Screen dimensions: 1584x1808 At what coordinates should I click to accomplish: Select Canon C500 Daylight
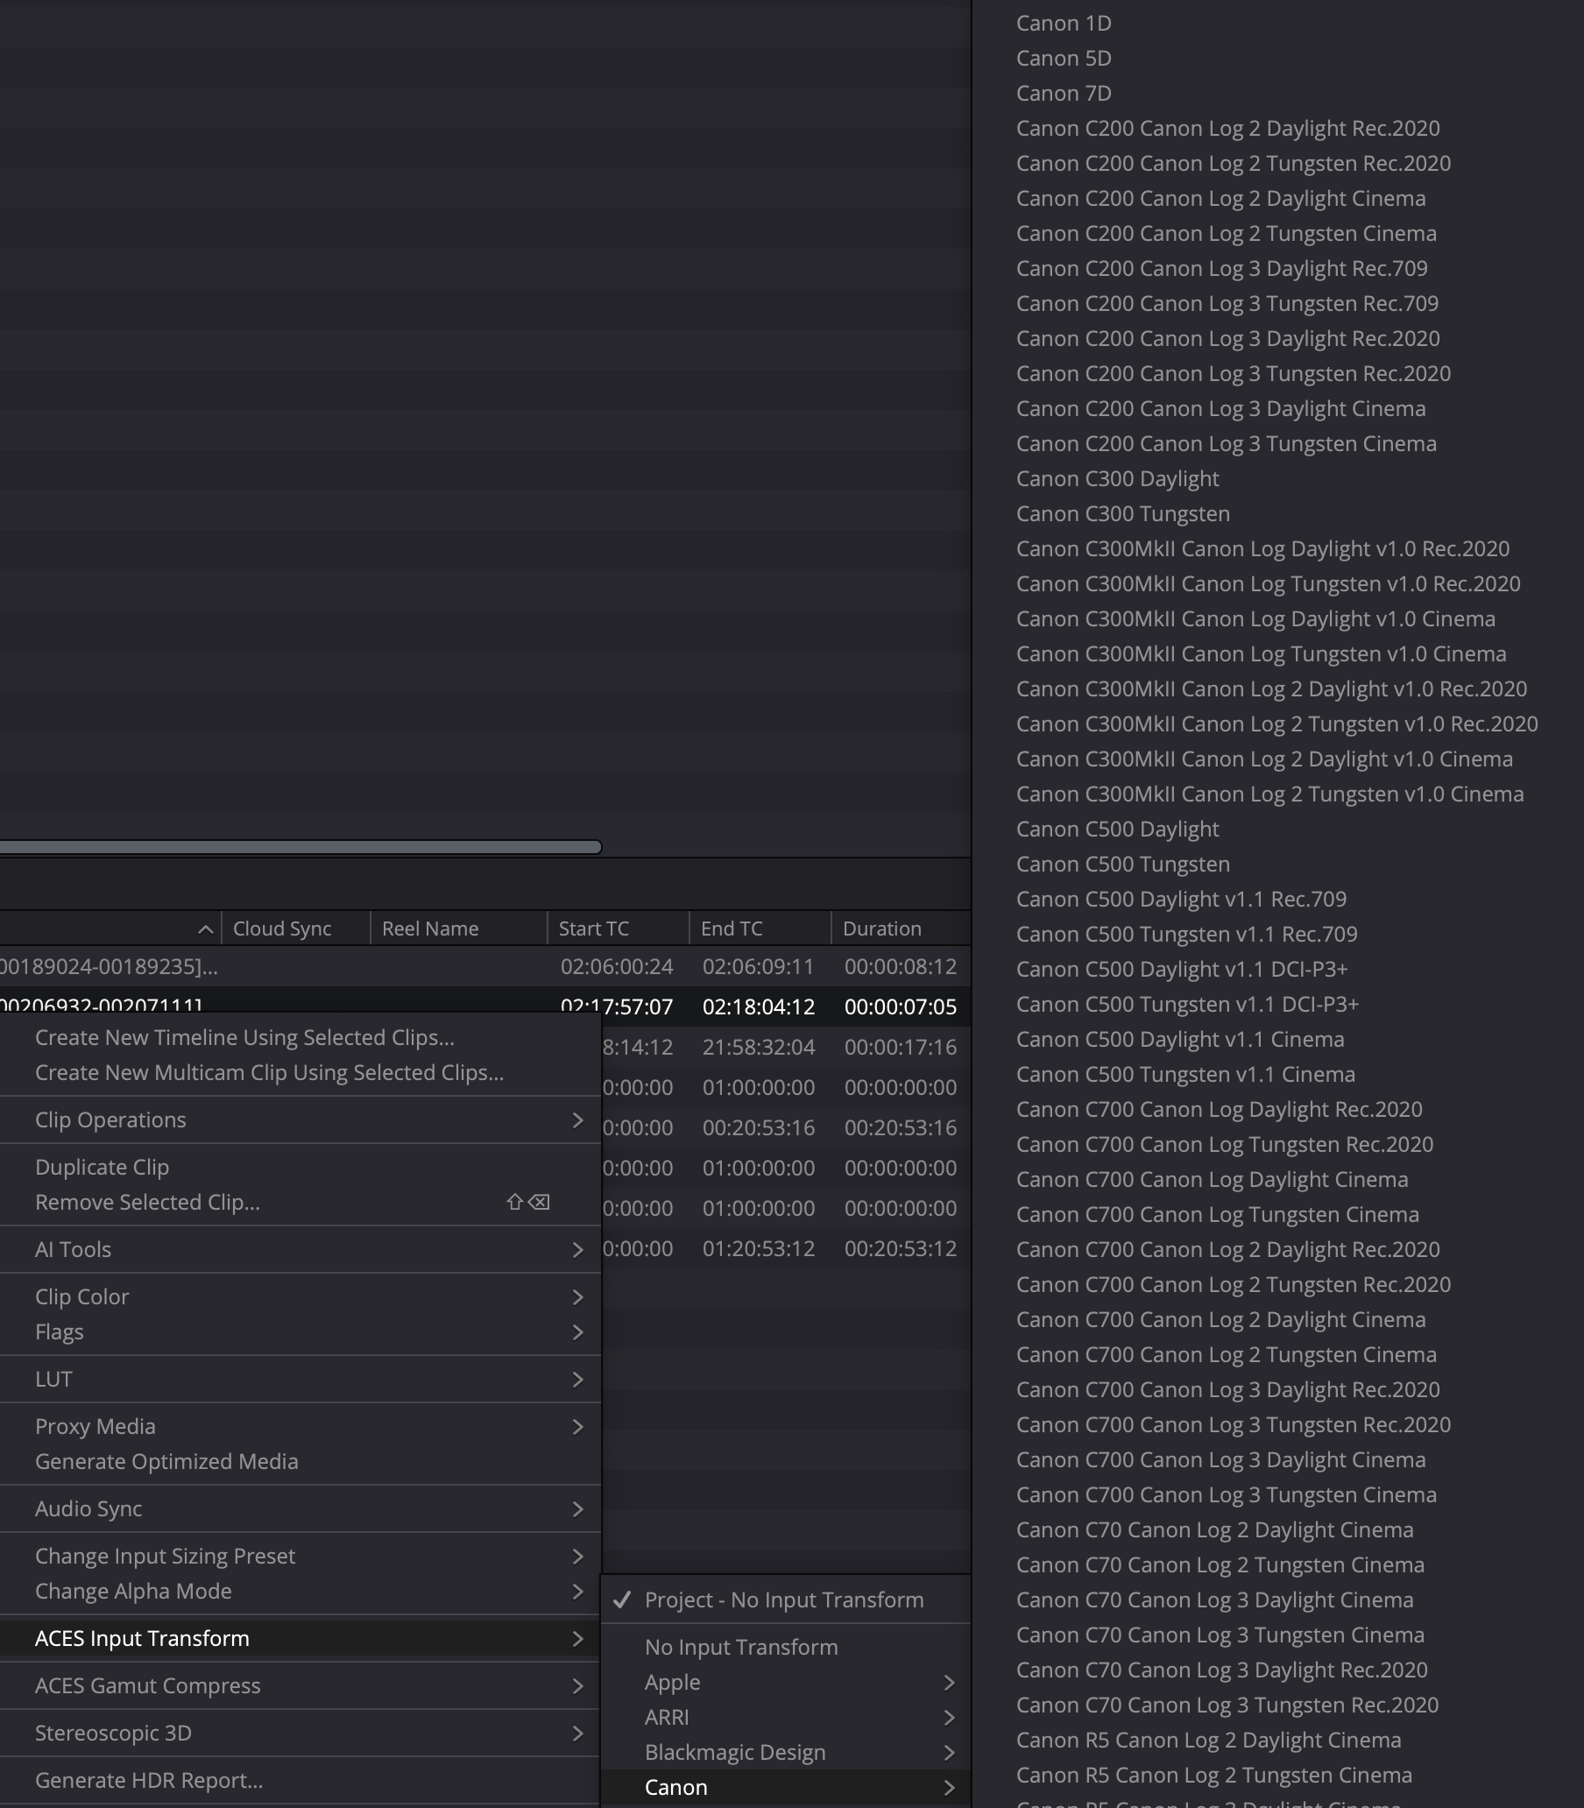point(1117,829)
